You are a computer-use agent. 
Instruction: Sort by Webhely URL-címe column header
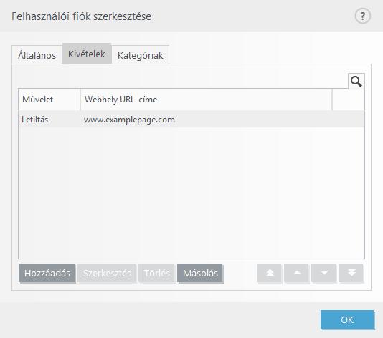point(206,100)
